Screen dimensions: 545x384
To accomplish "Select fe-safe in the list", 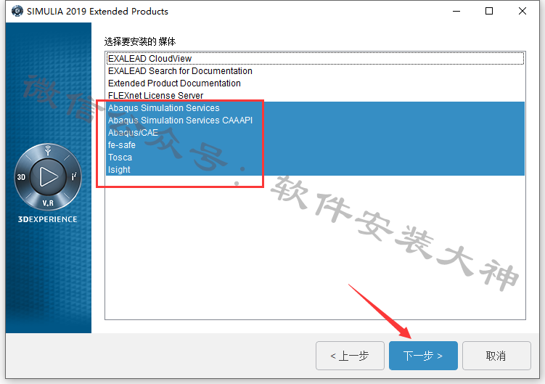I will (315, 145).
